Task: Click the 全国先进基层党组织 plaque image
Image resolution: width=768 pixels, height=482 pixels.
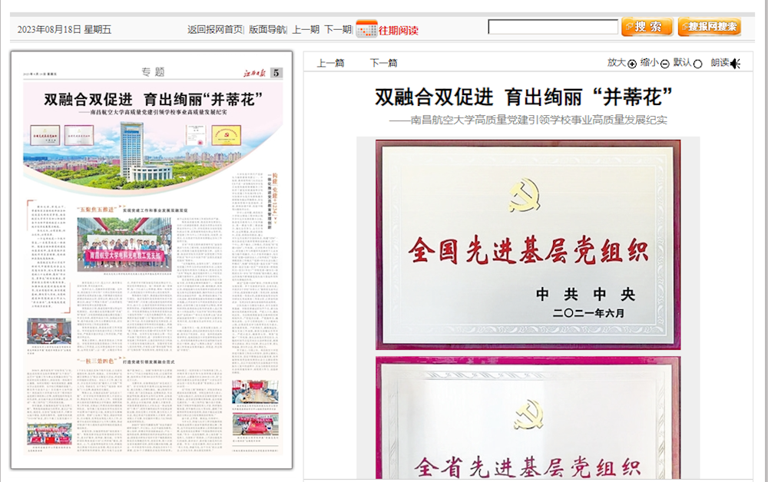Action: point(528,244)
